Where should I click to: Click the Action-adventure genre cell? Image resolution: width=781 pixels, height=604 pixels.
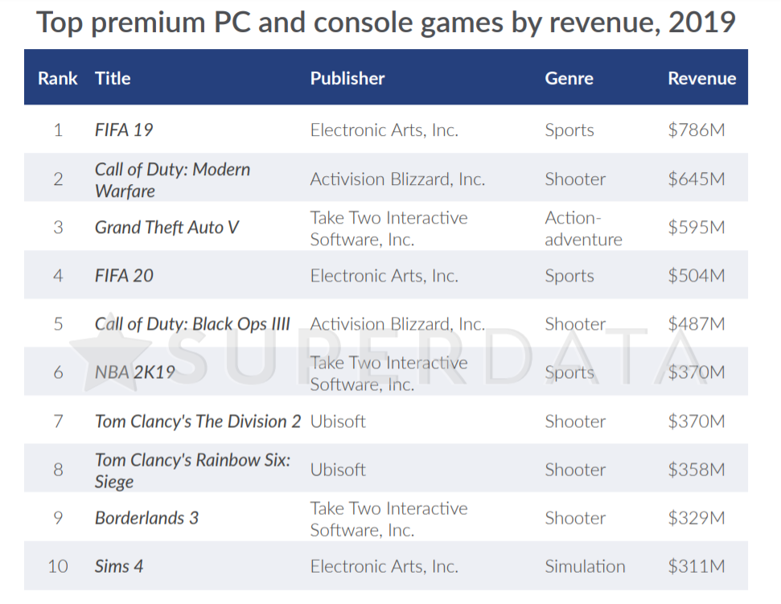583,228
